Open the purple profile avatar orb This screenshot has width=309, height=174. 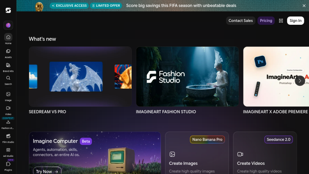click(8, 25)
